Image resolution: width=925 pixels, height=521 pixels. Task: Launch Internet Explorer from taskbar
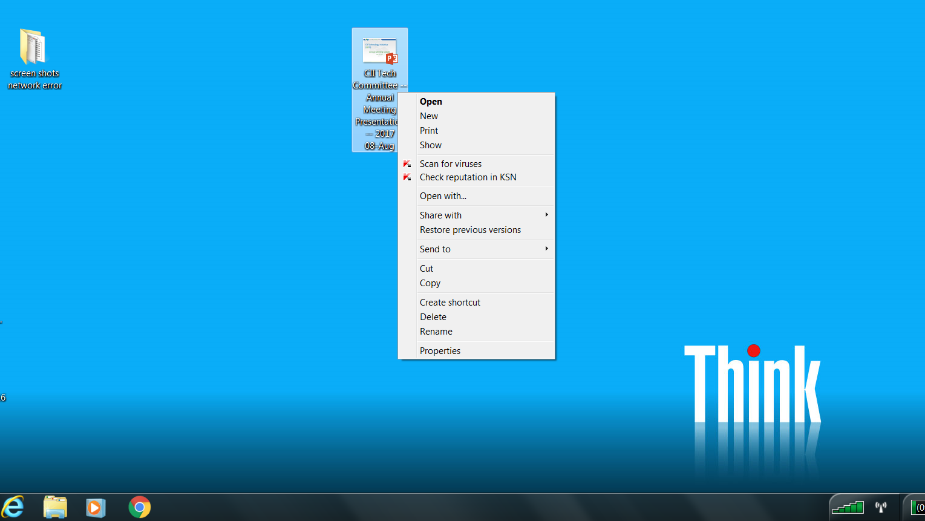[x=13, y=507]
